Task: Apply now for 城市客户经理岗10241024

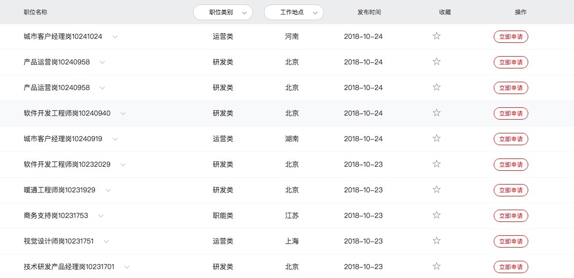Action: click(x=510, y=37)
